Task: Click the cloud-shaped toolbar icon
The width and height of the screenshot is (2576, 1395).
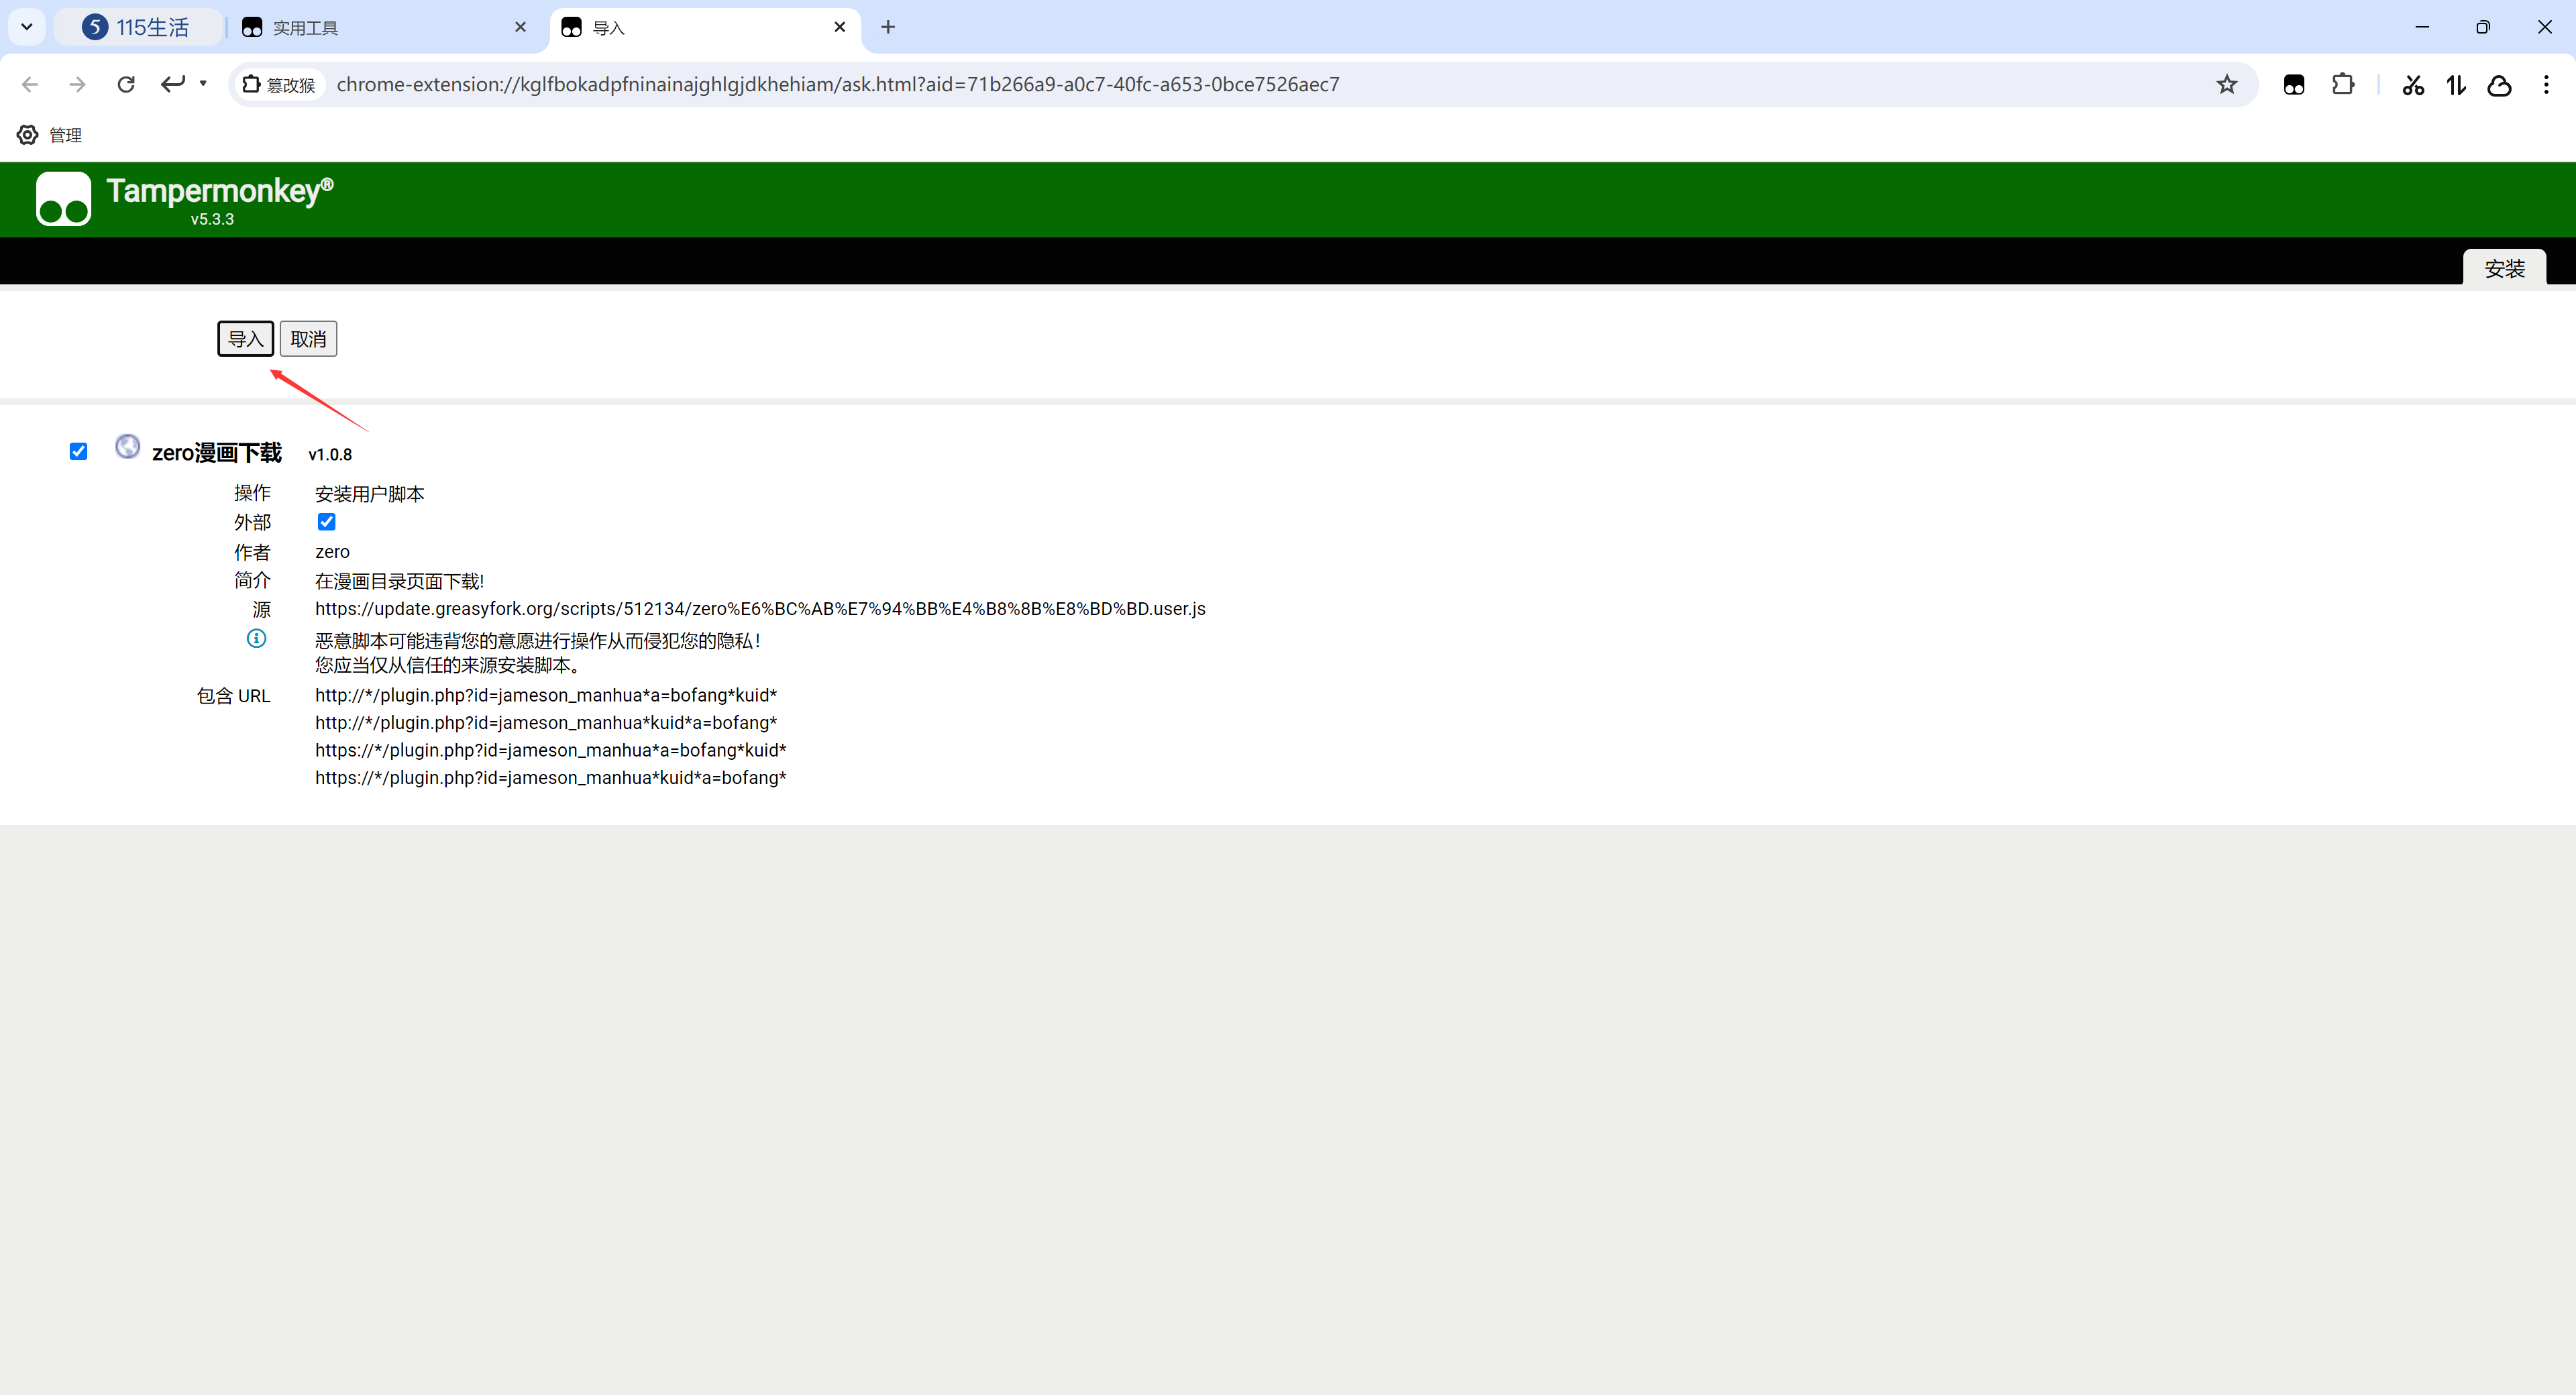Action: click(2499, 85)
